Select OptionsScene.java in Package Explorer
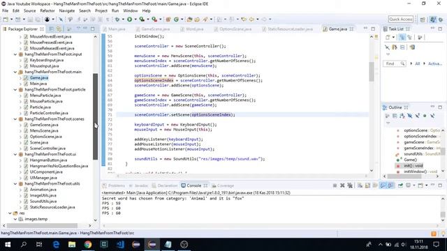The height and width of the screenshot is (251, 447). click(x=45, y=137)
